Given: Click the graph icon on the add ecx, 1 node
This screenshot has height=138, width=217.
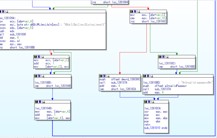Looking at the screenshot, I should click(42, 57).
